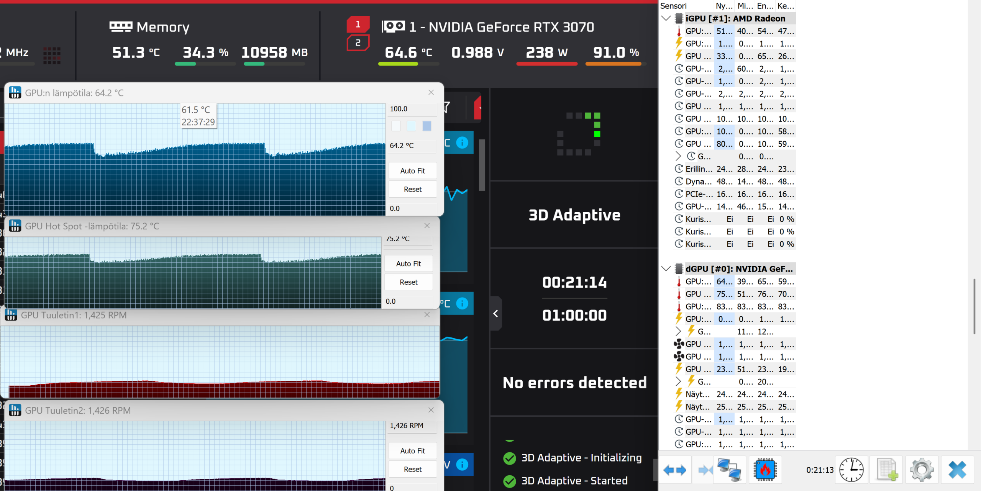Click the Ke... column header

786,6
